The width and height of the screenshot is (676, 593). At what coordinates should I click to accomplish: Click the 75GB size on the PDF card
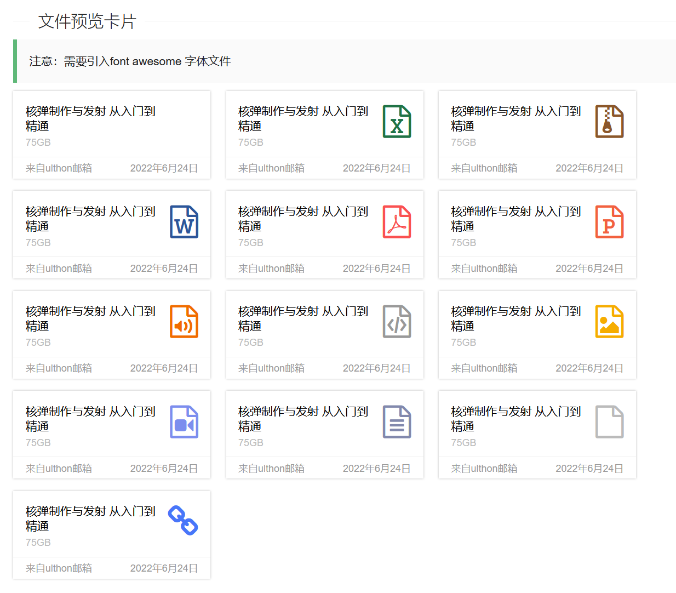click(251, 242)
